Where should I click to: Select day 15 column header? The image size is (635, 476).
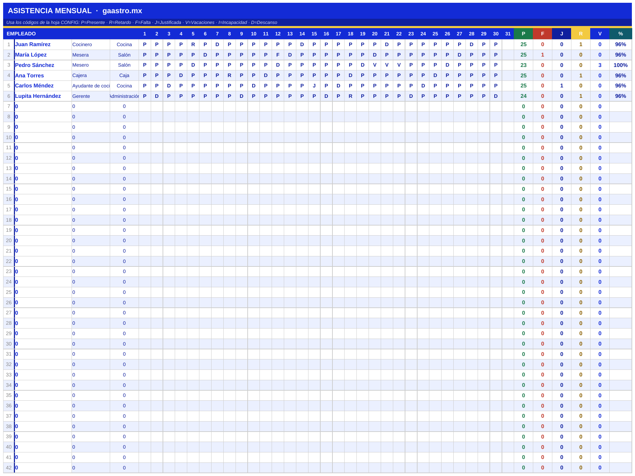(x=314, y=34)
